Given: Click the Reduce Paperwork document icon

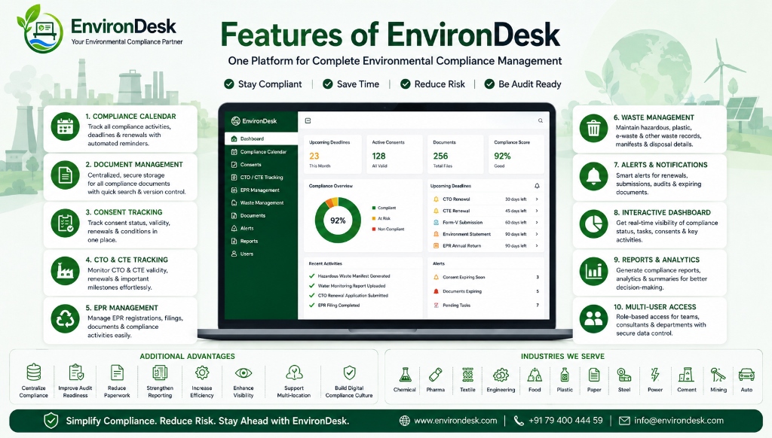Looking at the screenshot, I should tap(117, 372).
